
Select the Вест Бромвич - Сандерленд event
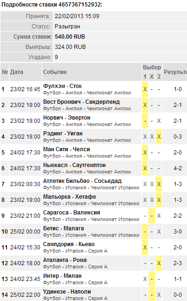(x=81, y=102)
